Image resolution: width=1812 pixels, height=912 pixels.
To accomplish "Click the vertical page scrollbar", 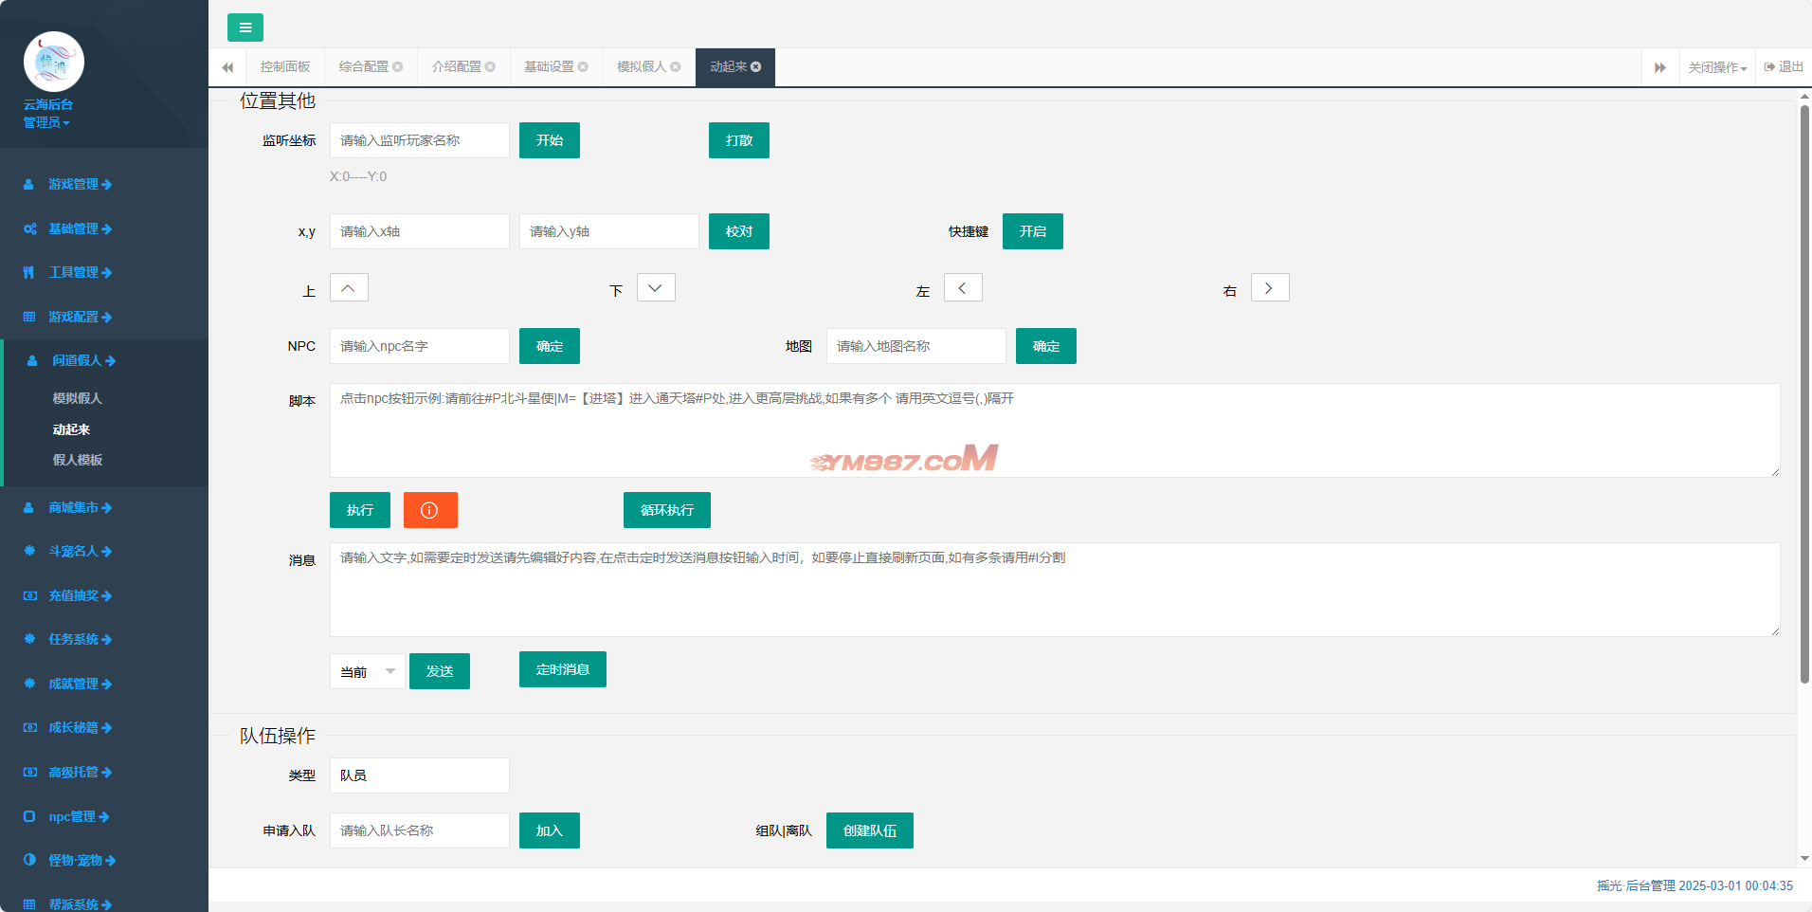I will point(1804,393).
